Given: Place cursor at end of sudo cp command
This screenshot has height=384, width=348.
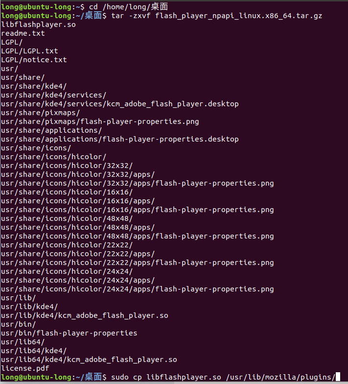Looking at the screenshot, I should (337, 377).
